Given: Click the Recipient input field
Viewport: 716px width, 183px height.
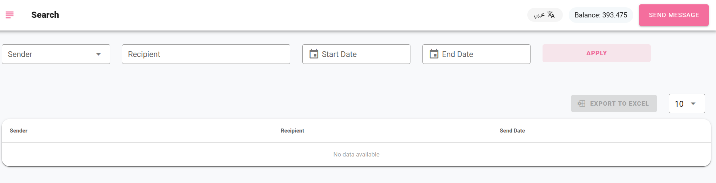Looking at the screenshot, I should pos(206,54).
